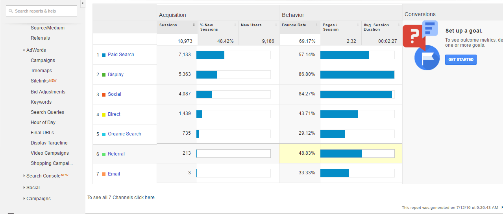
Task: Click the Set up a goal heading
Action: [x=464, y=31]
